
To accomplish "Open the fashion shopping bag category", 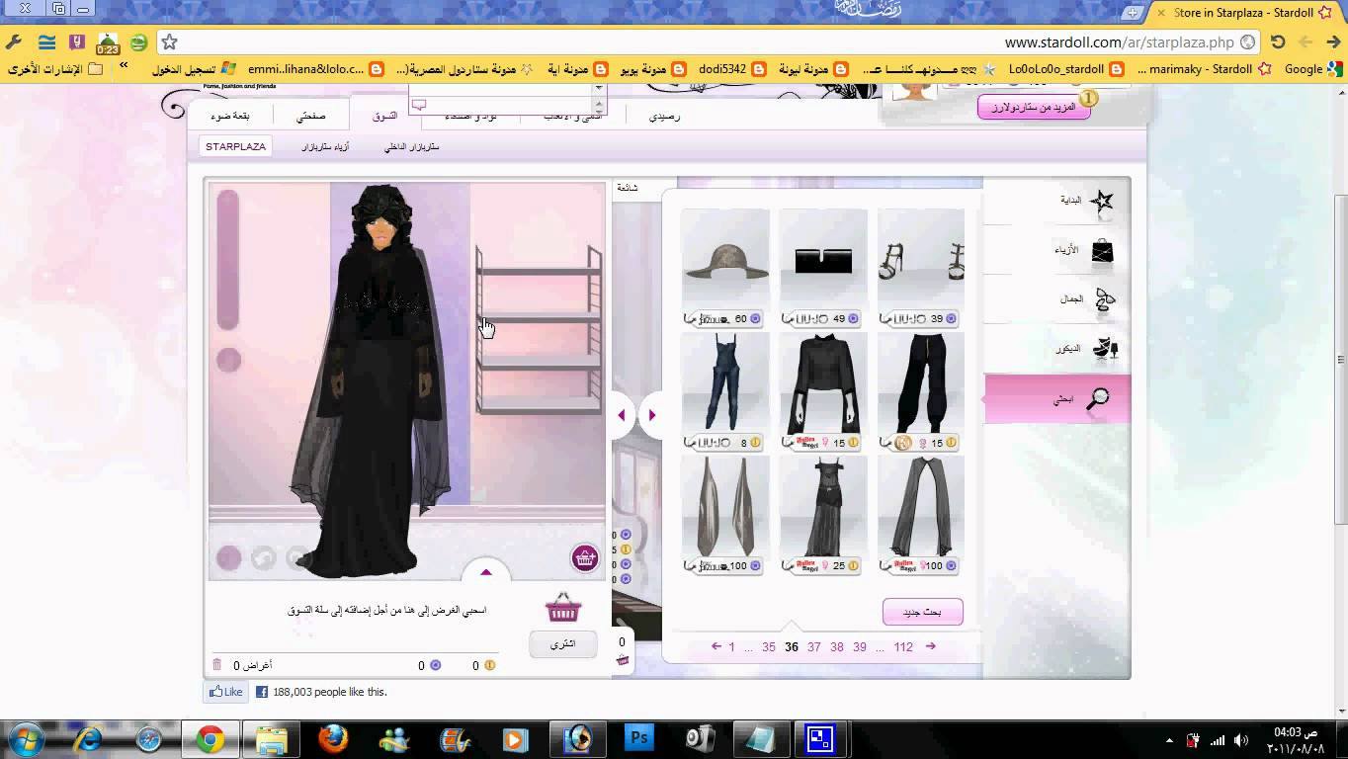I will 1102,251.
